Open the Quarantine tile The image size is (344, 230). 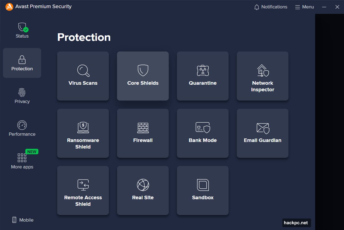pos(203,76)
